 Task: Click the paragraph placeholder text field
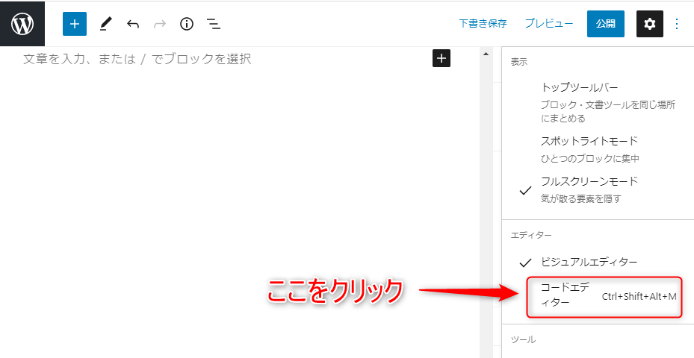coord(137,59)
